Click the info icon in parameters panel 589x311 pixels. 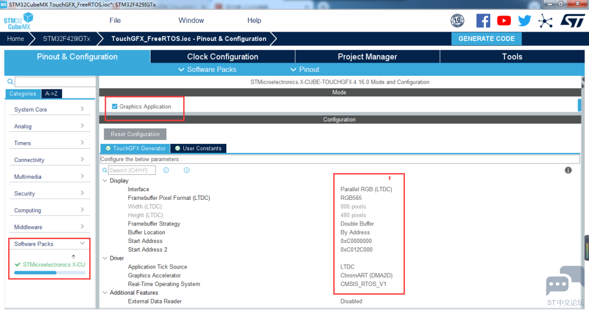pyautogui.click(x=568, y=170)
